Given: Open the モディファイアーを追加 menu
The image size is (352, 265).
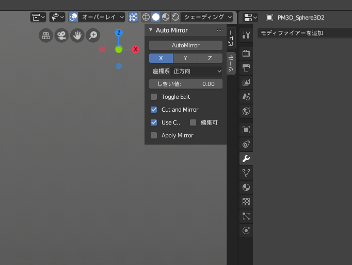Looking at the screenshot, I should (x=305, y=33).
